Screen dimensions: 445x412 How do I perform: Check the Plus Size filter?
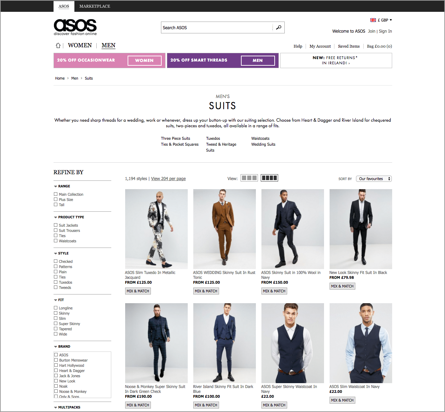point(56,200)
